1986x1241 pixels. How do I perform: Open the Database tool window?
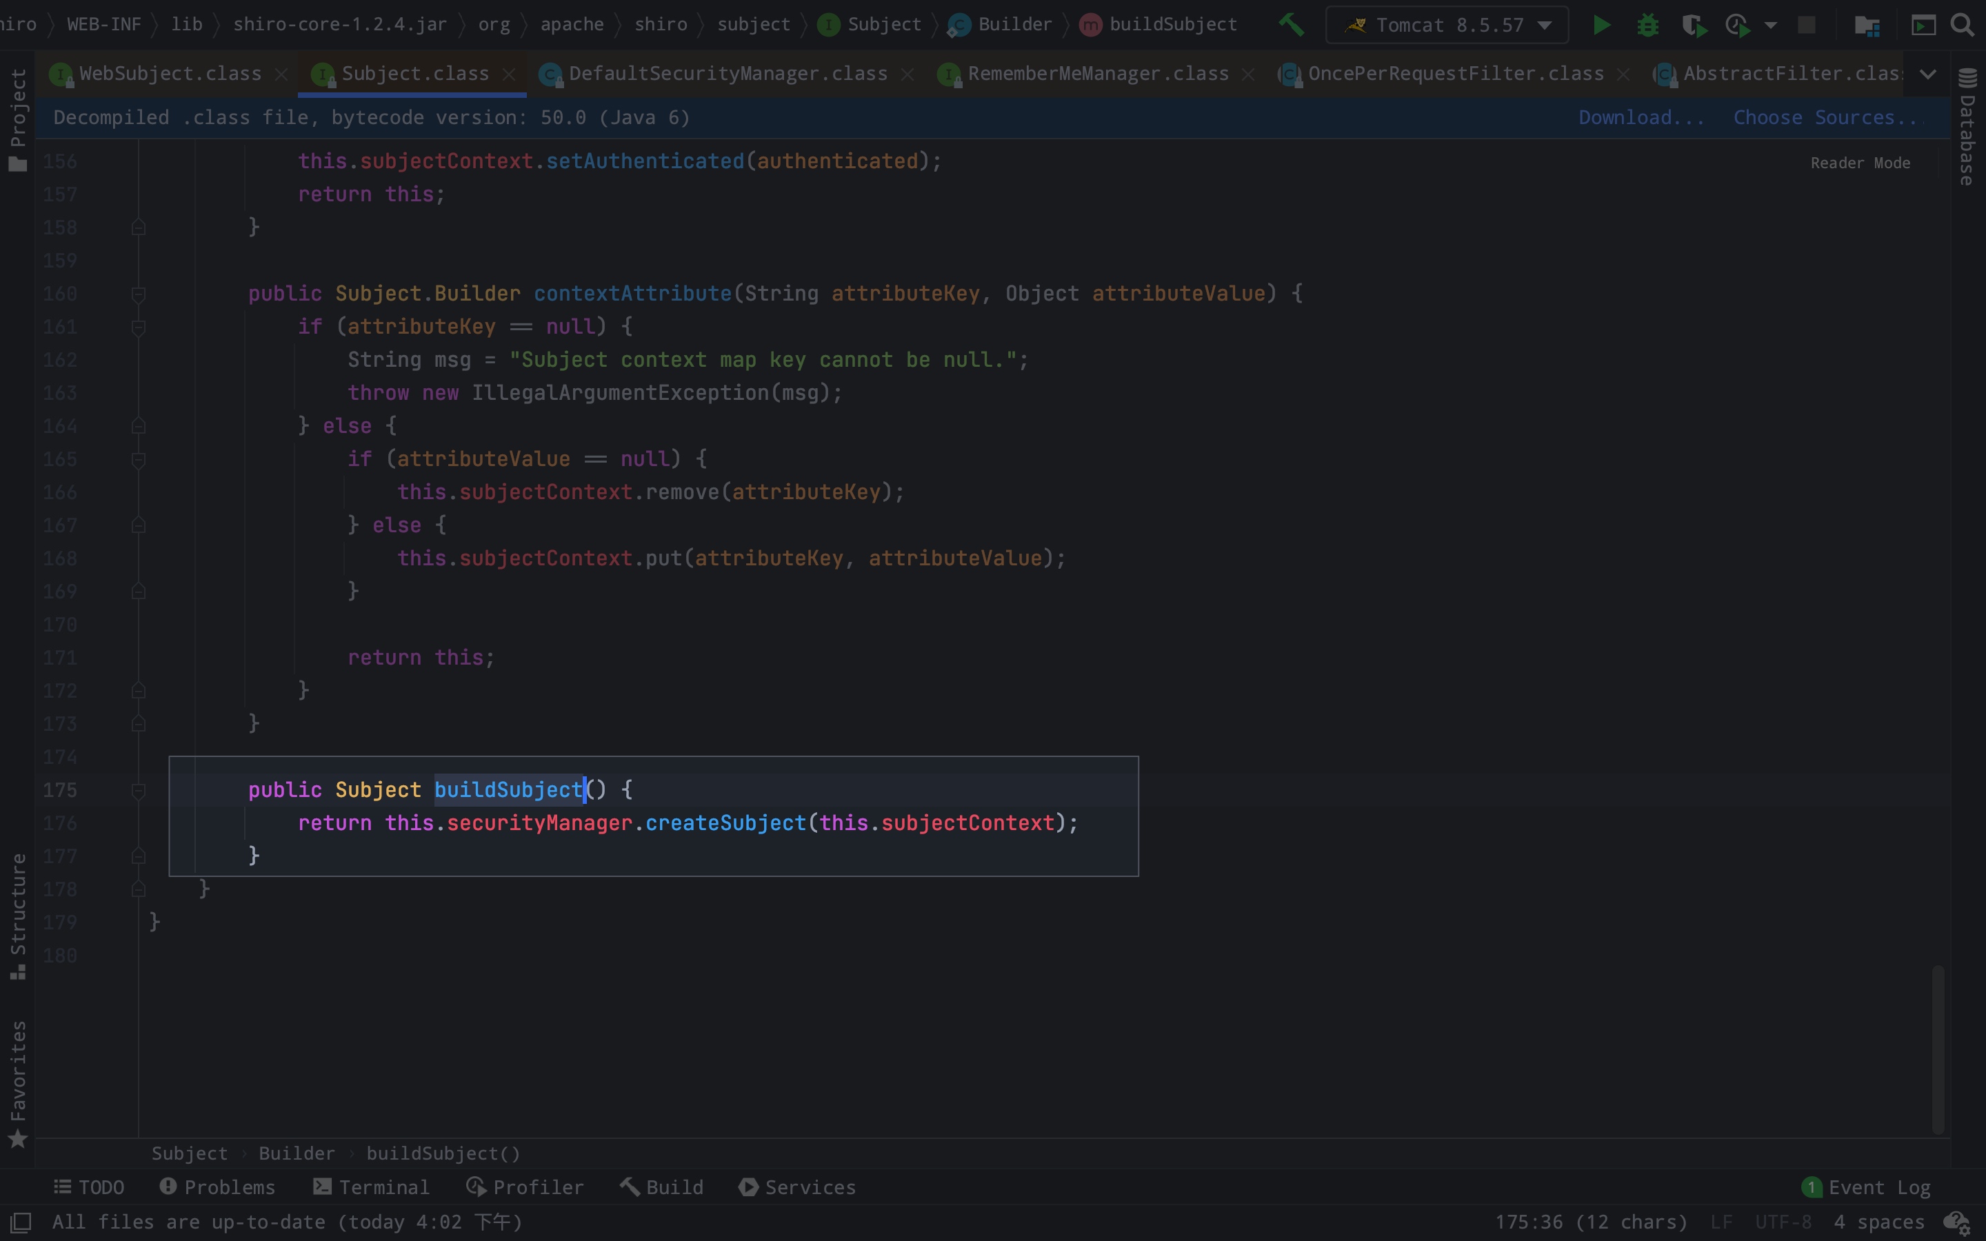tap(1967, 128)
